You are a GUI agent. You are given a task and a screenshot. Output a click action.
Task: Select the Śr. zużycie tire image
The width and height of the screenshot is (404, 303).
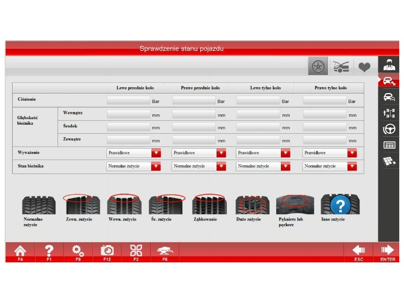click(167, 204)
